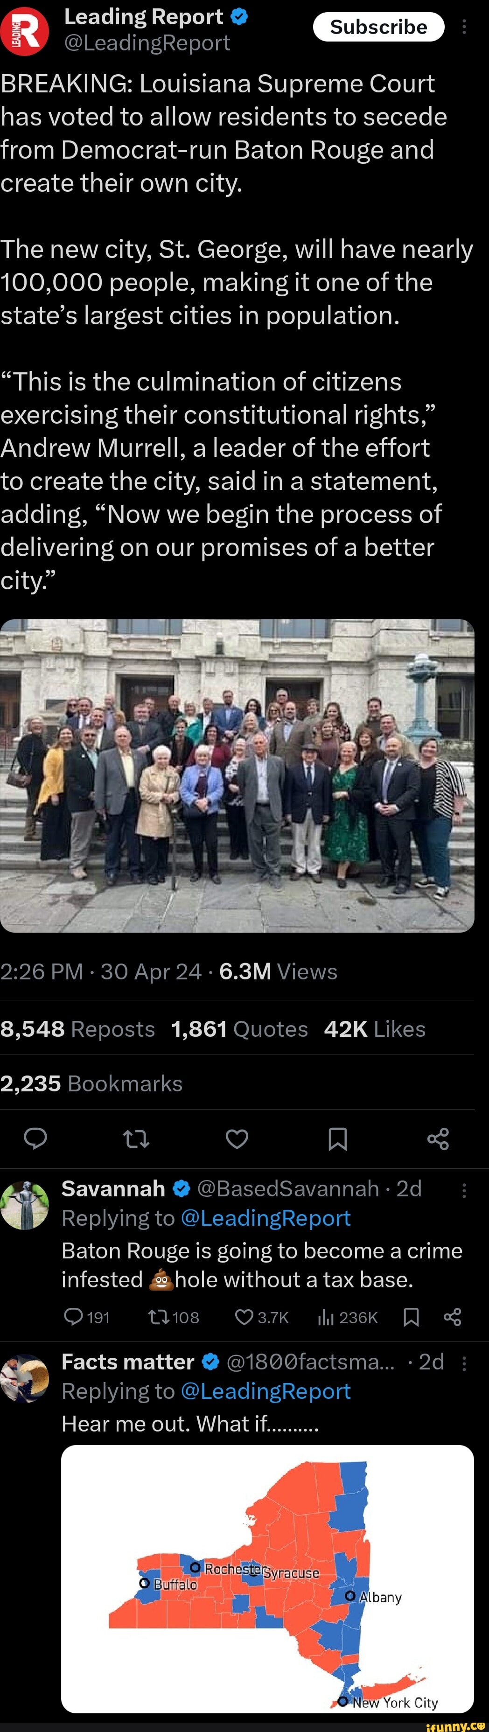The height and width of the screenshot is (1732, 489).
Task: Reply to Savannah's comment
Action: (86, 1316)
